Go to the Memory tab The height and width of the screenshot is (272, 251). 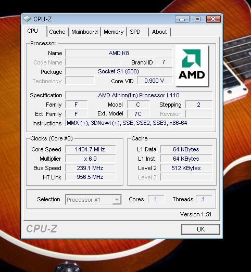(x=114, y=32)
